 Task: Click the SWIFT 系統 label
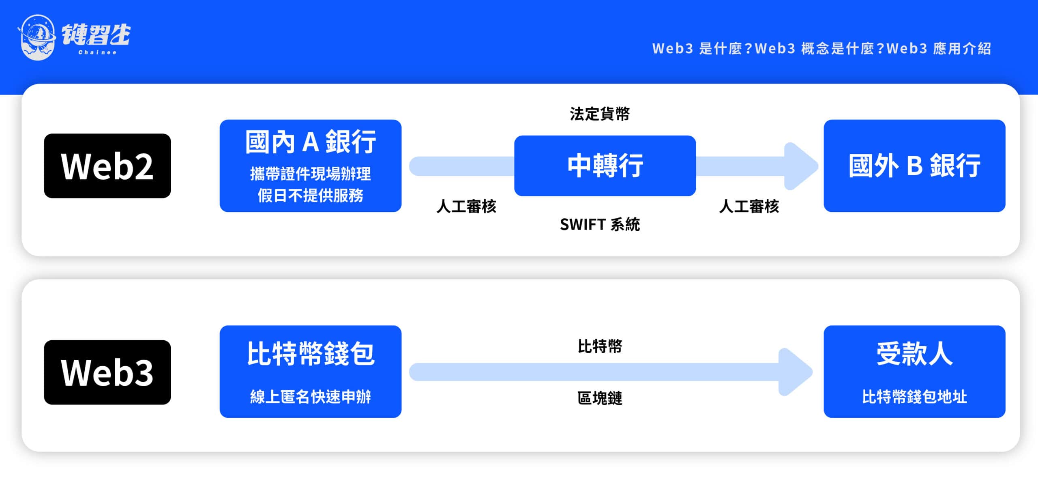click(600, 224)
